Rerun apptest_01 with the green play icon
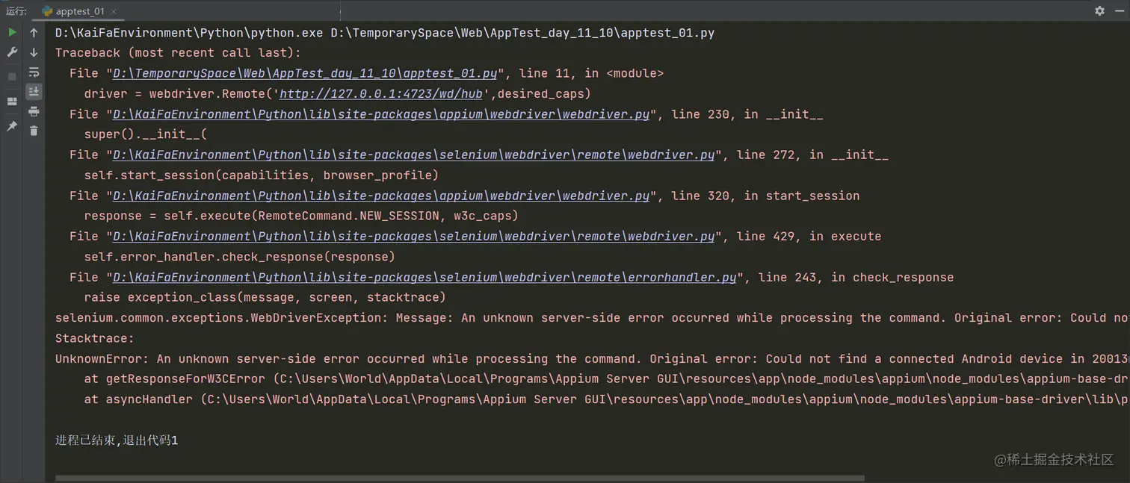The width and height of the screenshot is (1130, 483). point(12,32)
